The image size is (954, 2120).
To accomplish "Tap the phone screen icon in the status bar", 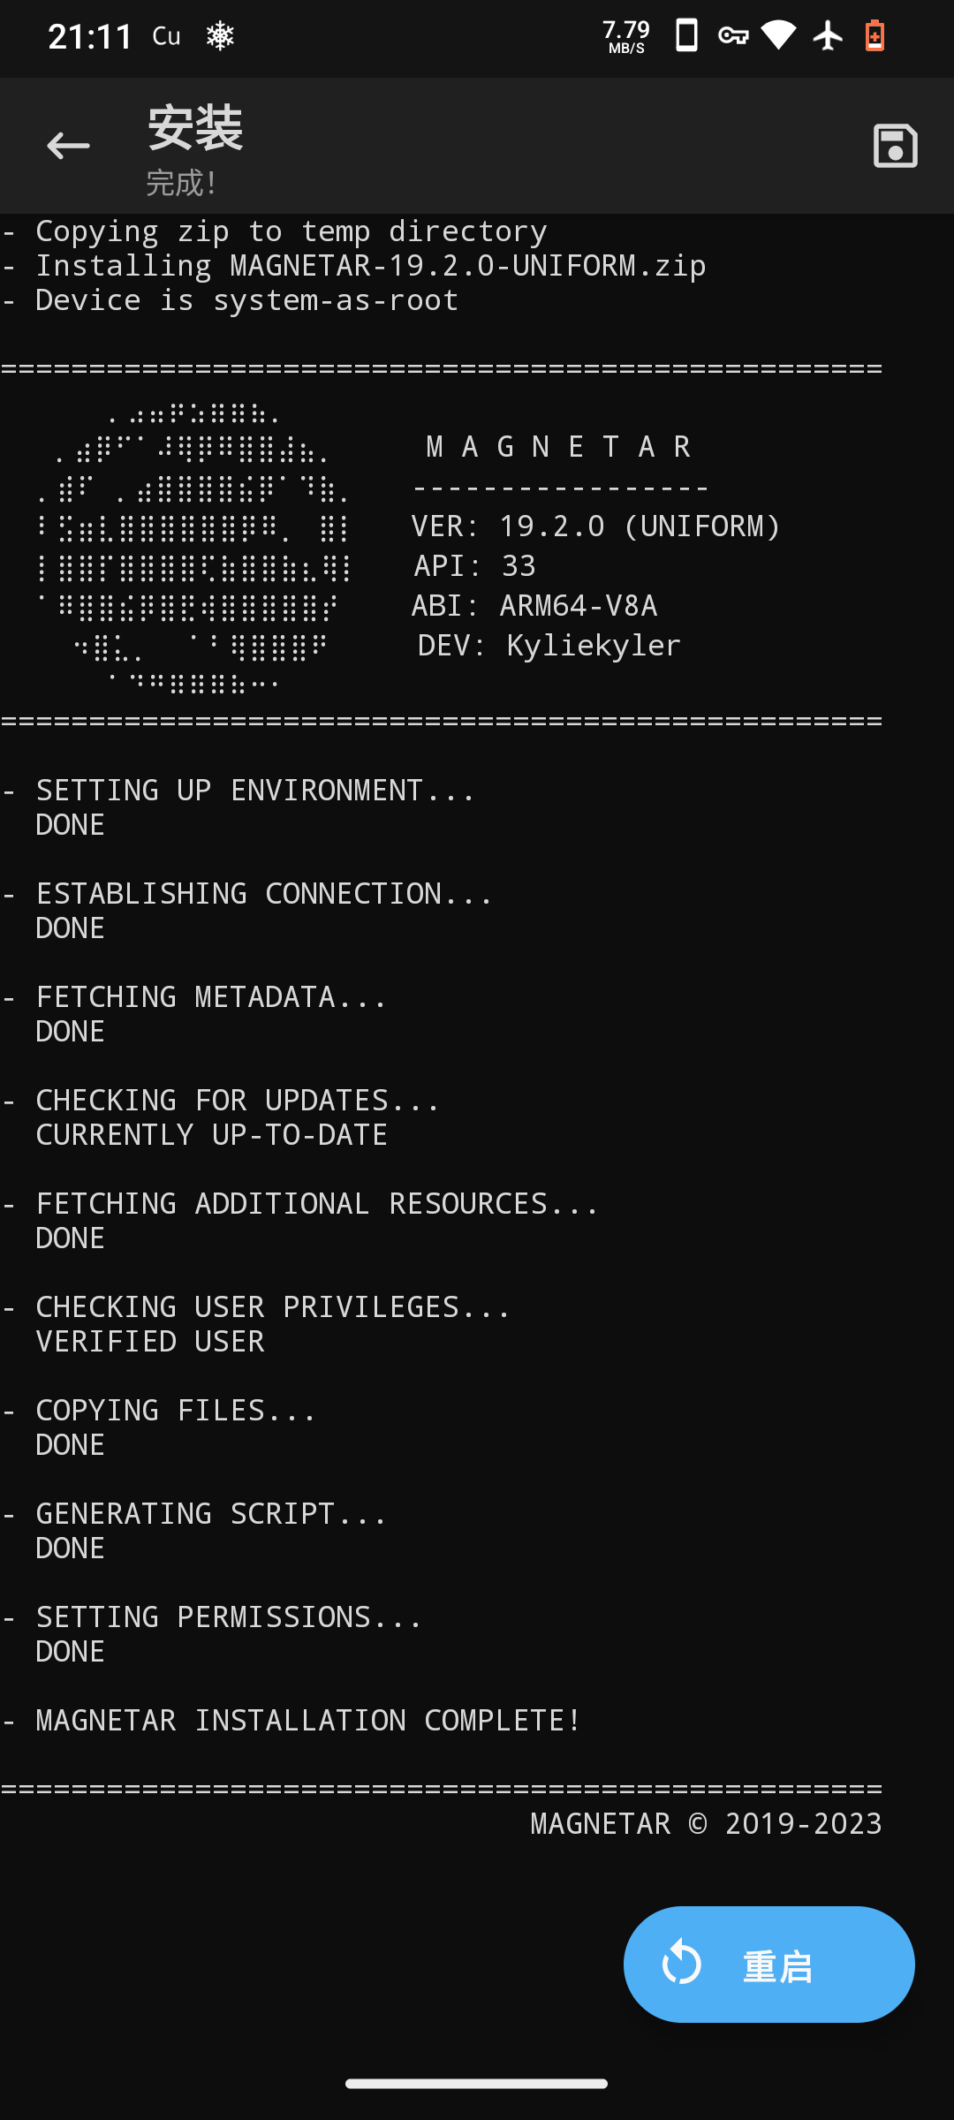I will (x=686, y=36).
